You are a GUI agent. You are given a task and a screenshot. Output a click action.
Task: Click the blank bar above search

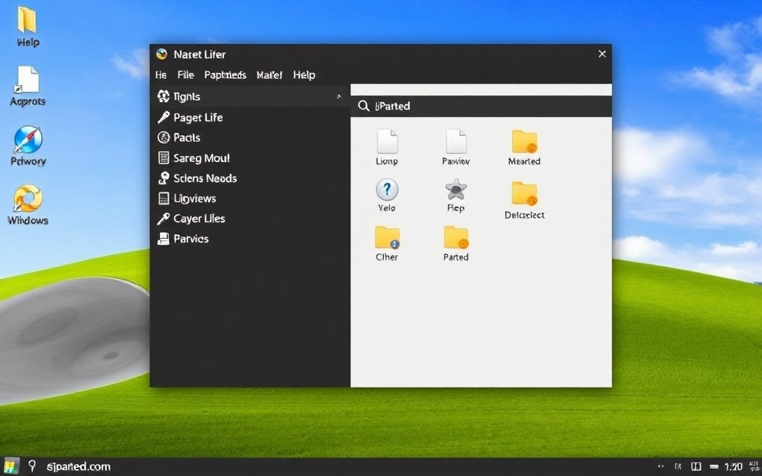click(x=481, y=90)
